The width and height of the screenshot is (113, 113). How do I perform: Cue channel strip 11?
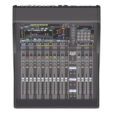click(62, 63)
